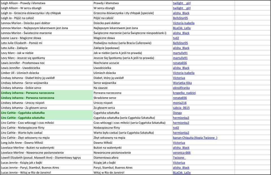This screenshot has width=271, height=175.
Task: Select highlighted cell Lindsey Johanna - Porwana narzeczona beside Skradzione serce
Action: tap(47, 98)
